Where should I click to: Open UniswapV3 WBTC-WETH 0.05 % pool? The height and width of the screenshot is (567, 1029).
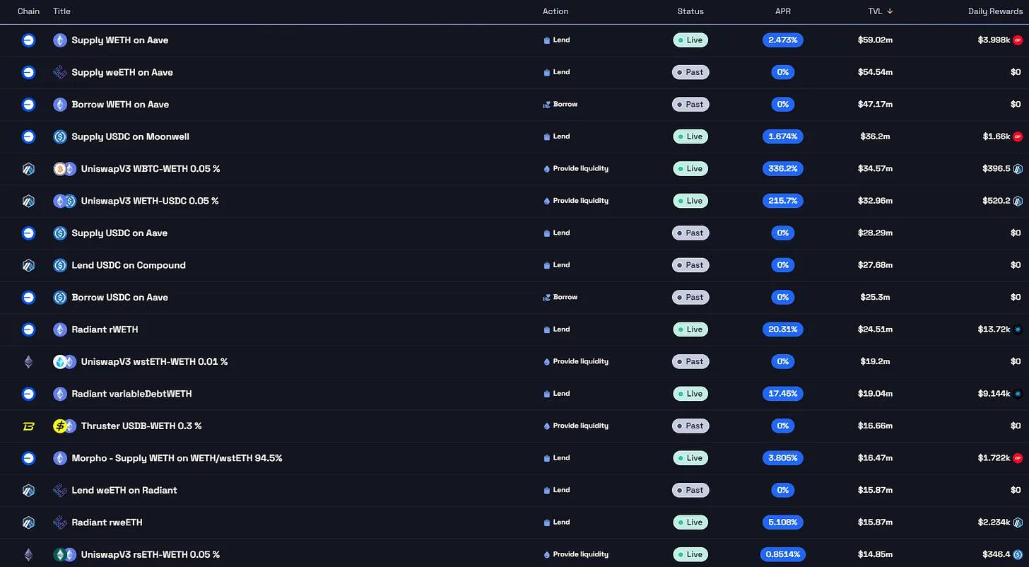(151, 169)
